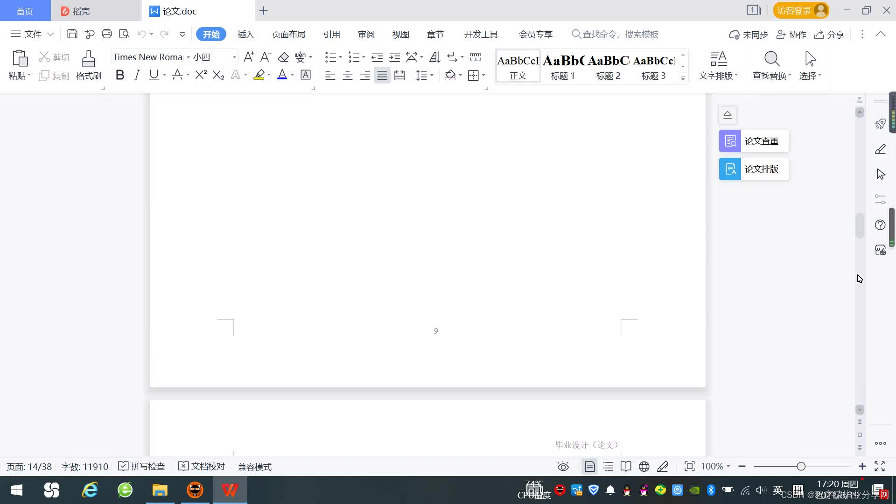Click the italic formatting icon

tap(137, 75)
